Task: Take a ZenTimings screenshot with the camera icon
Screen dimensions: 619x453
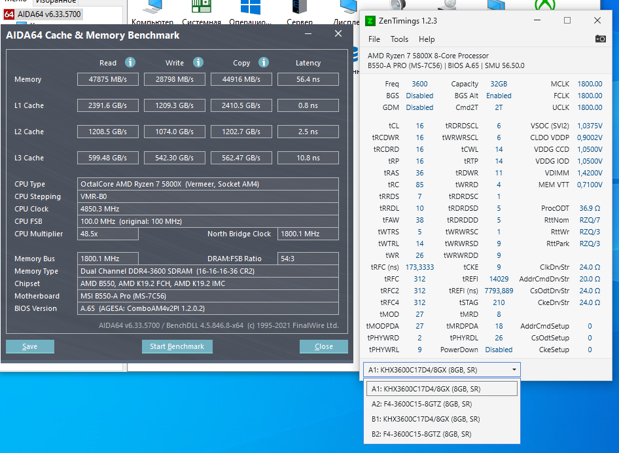Action: 601,39
